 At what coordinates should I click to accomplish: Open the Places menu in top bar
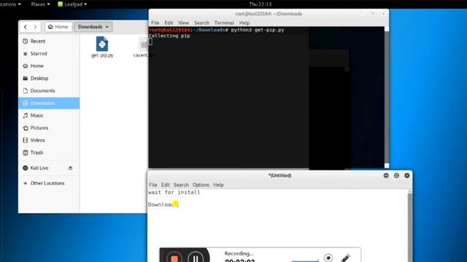pos(40,4)
